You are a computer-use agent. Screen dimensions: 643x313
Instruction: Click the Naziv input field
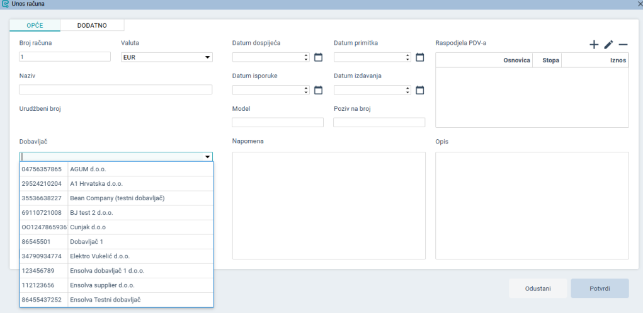pyautogui.click(x=116, y=89)
